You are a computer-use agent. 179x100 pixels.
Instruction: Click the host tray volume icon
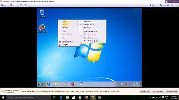160,97
